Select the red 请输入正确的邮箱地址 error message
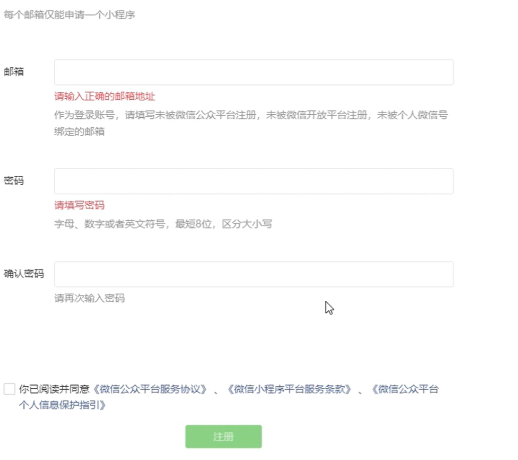 click(x=105, y=96)
